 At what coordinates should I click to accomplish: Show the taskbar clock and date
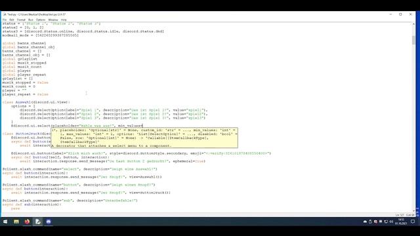(401, 222)
